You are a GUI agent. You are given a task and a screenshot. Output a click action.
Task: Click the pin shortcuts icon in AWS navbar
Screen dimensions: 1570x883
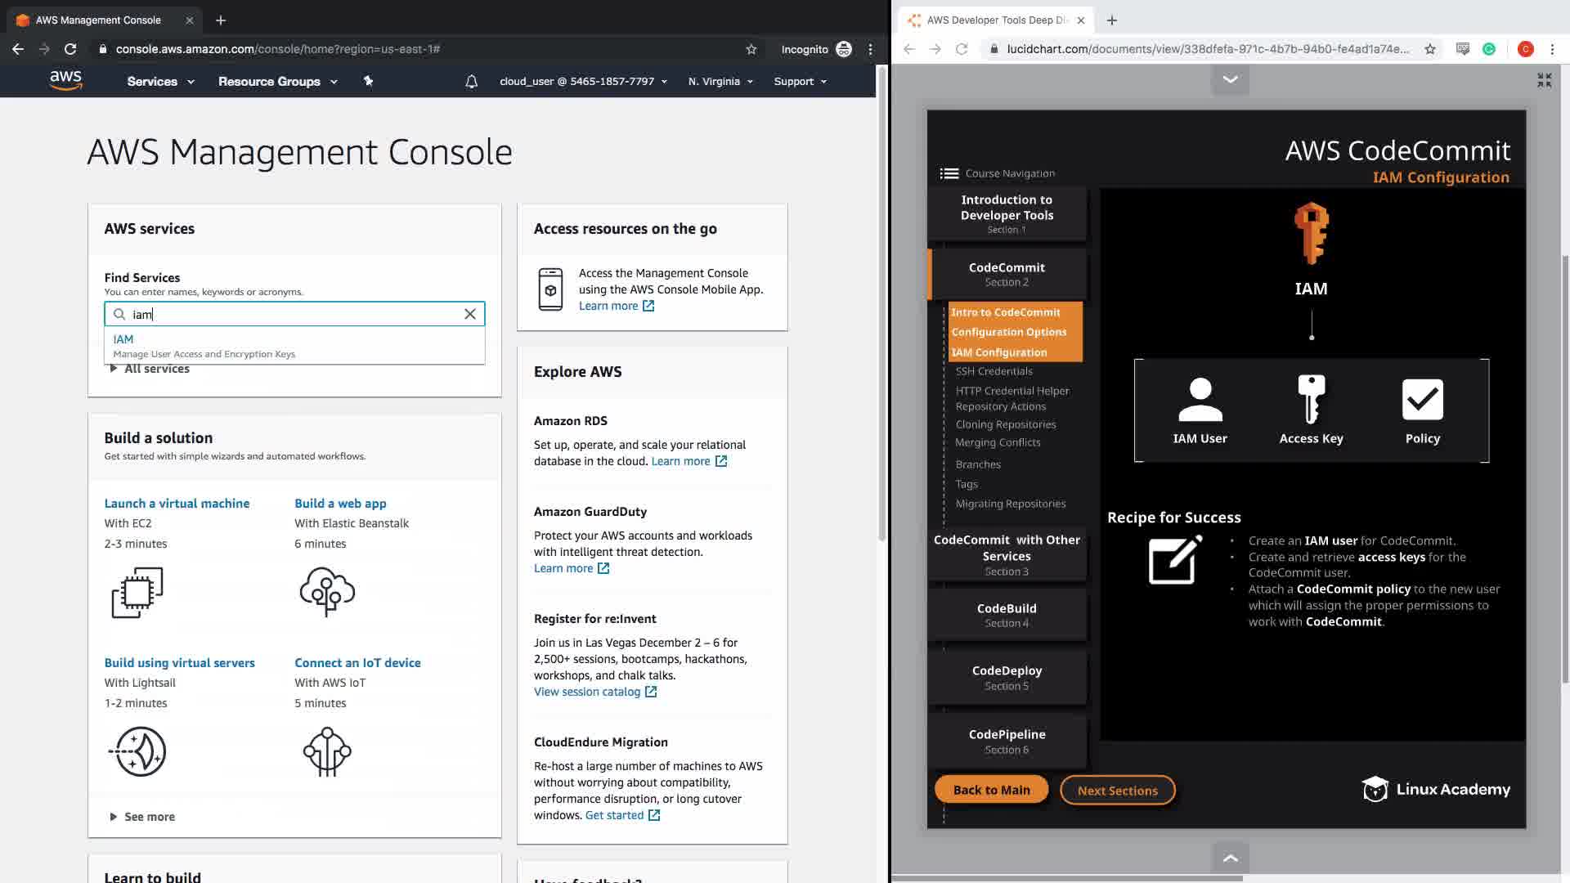coord(368,81)
